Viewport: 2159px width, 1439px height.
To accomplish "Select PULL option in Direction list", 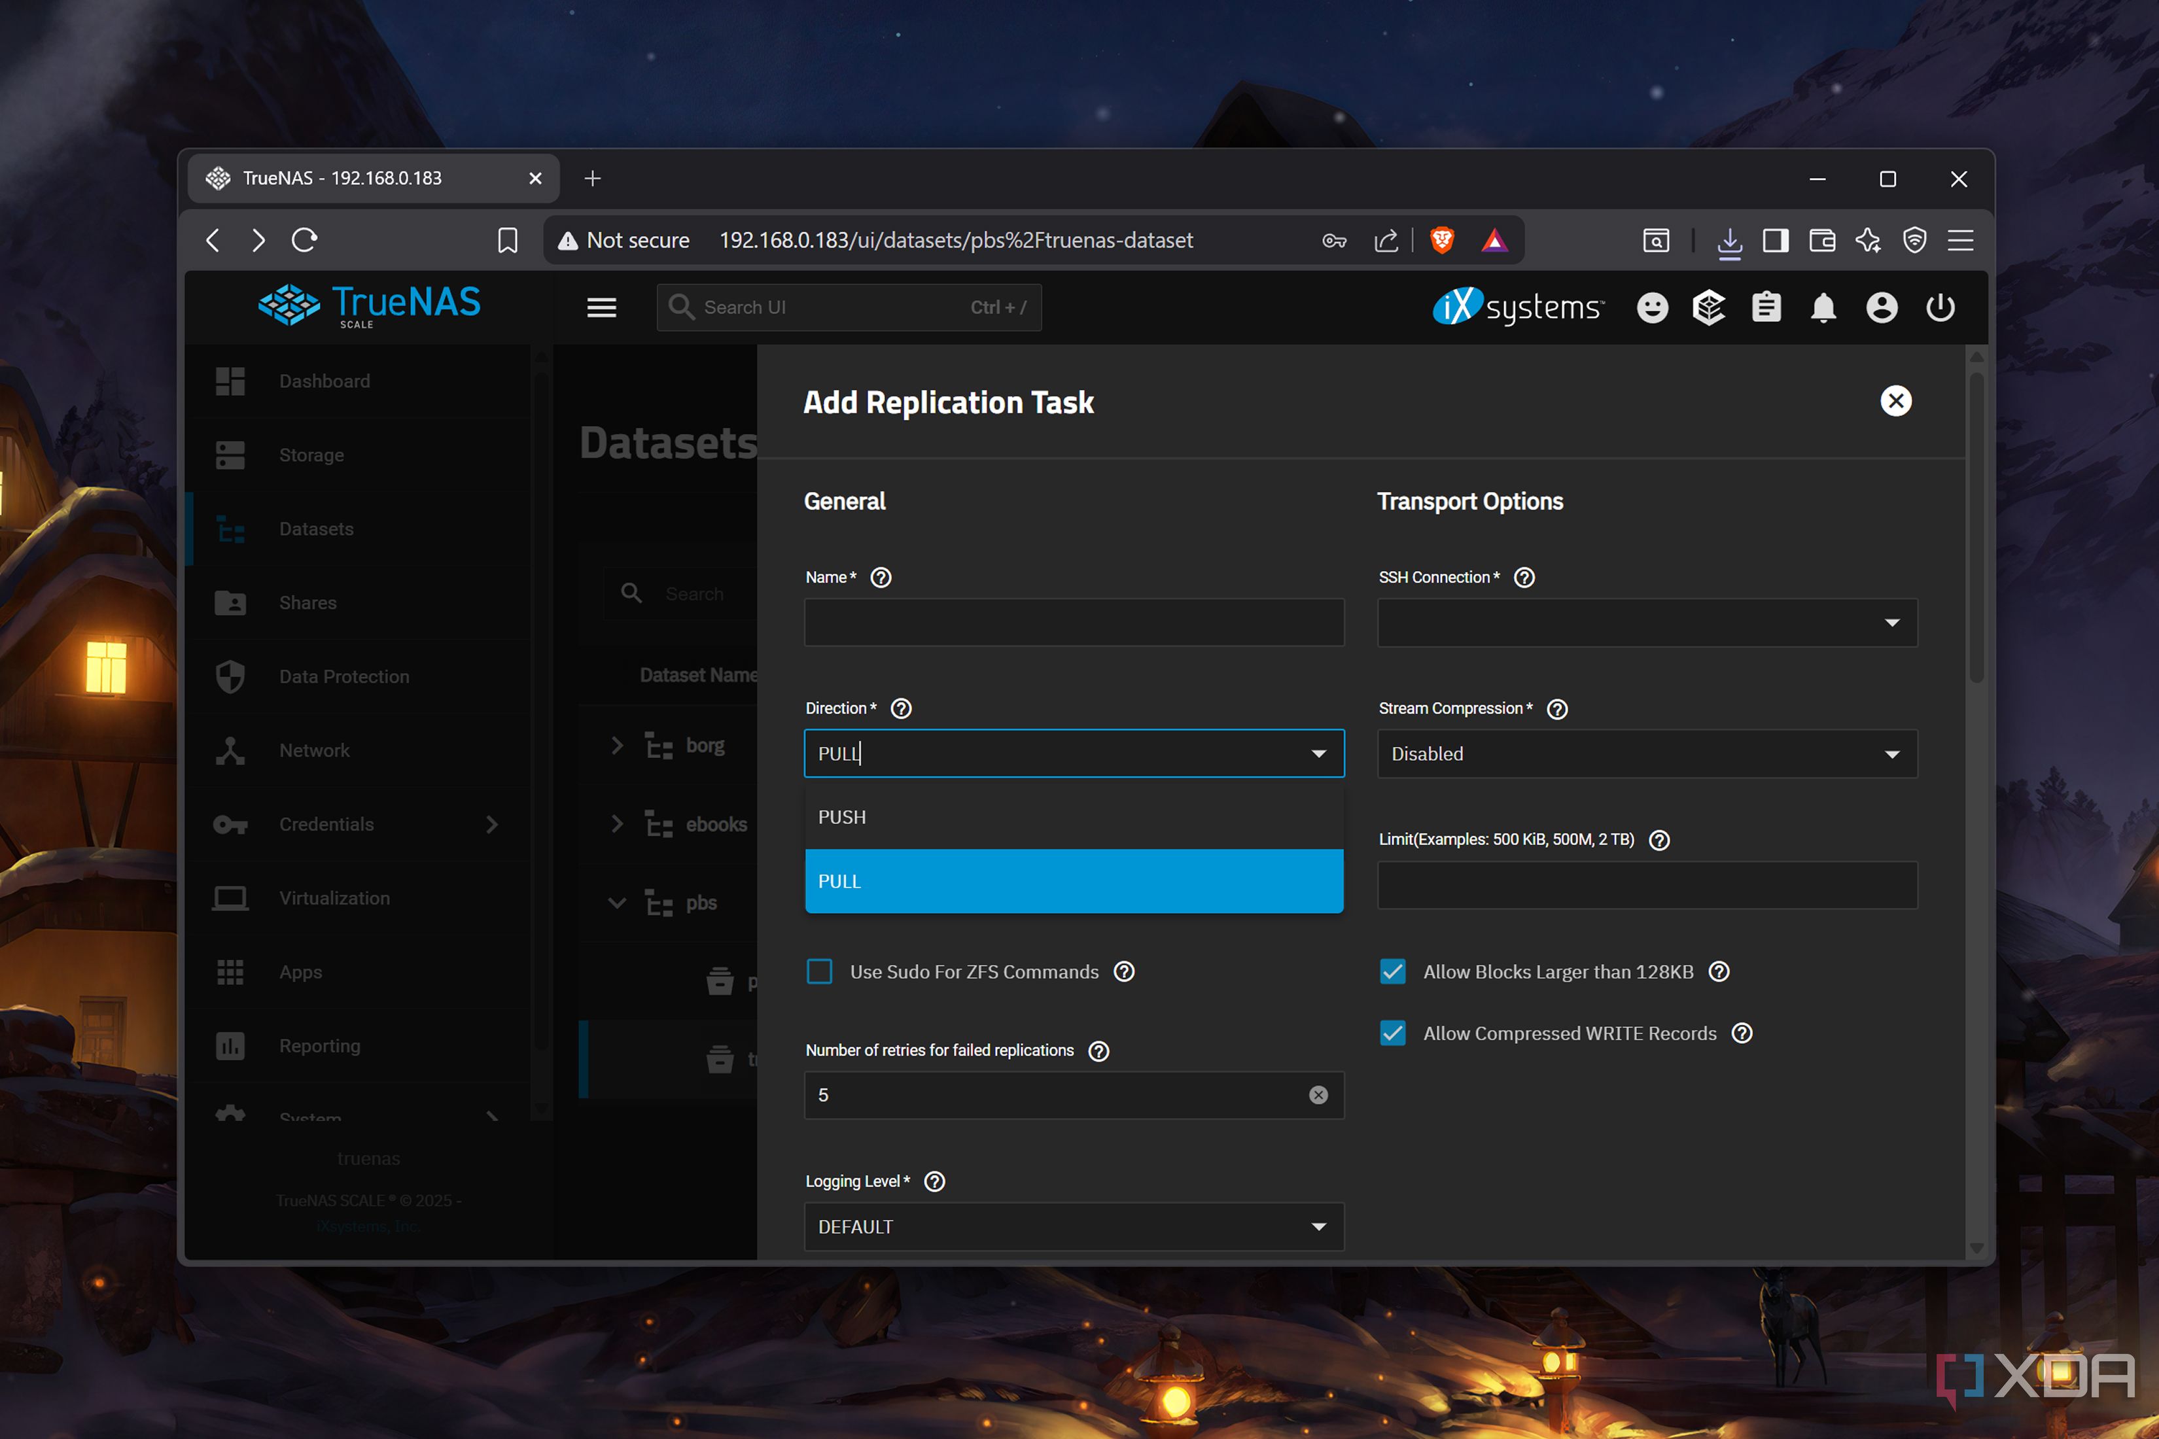I will pos(1074,881).
